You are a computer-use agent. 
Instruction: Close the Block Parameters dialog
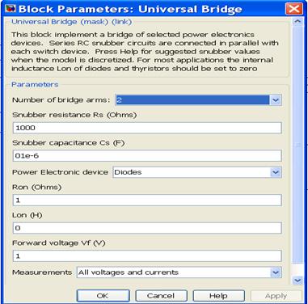(x=293, y=9)
